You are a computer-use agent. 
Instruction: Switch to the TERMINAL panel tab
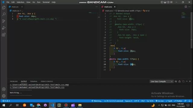(x=34, y=81)
